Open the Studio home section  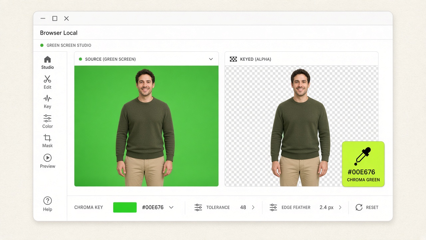48,63
